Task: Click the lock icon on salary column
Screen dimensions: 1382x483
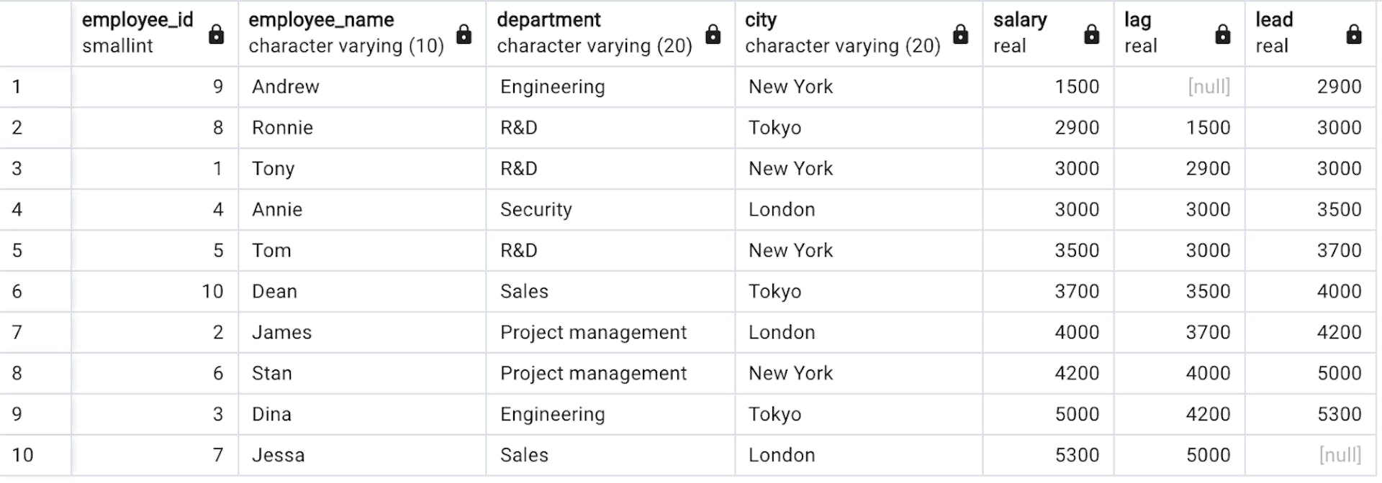Action: [x=1091, y=34]
